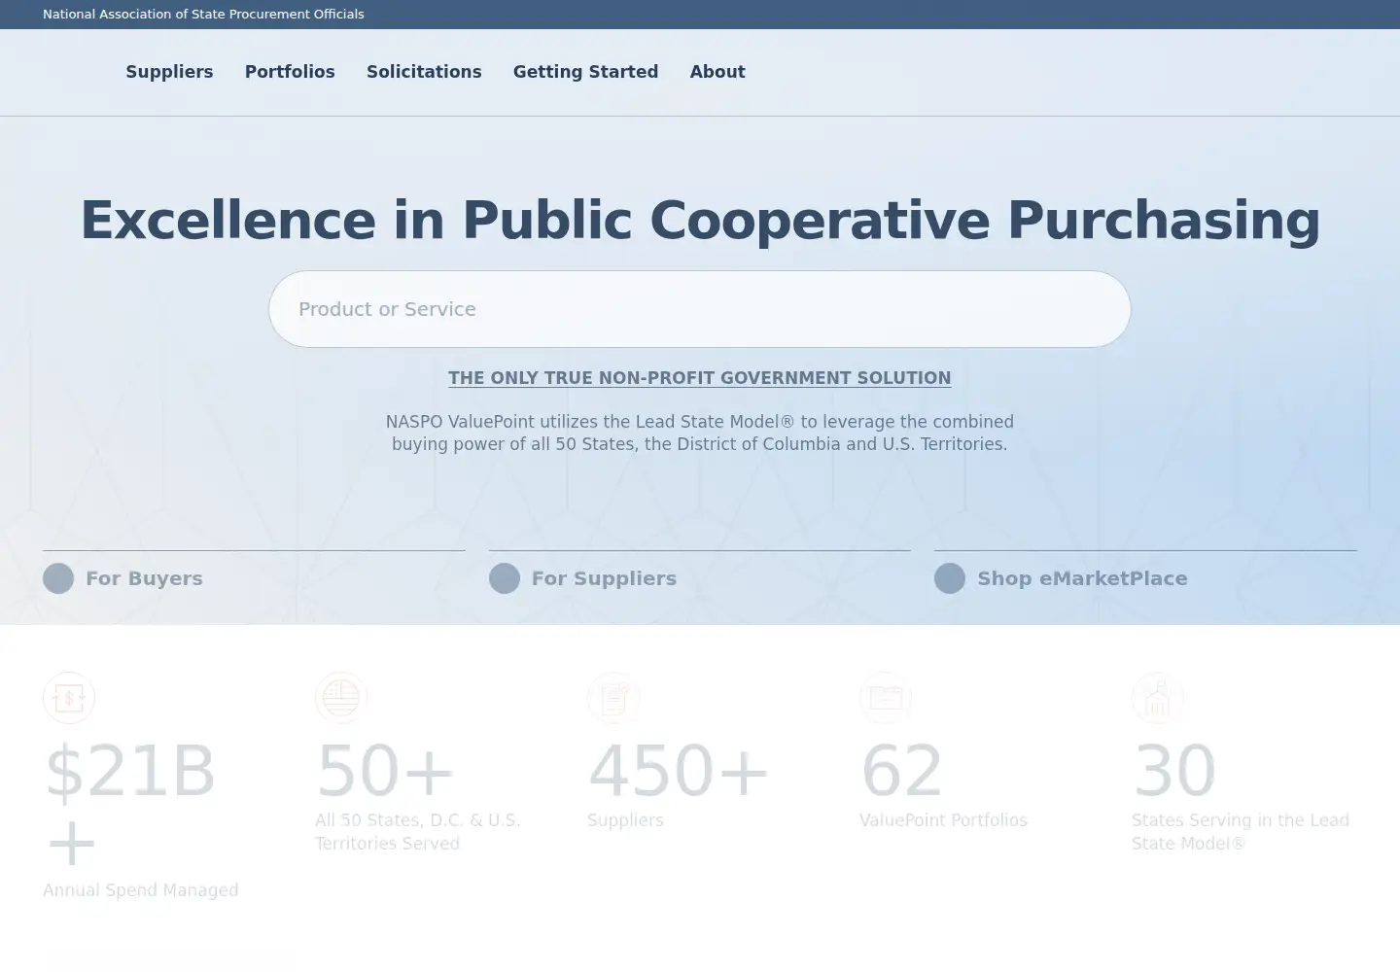Follow the only true non-profit government solution link
Viewport: 1400px width, 972px height.
[700, 378]
